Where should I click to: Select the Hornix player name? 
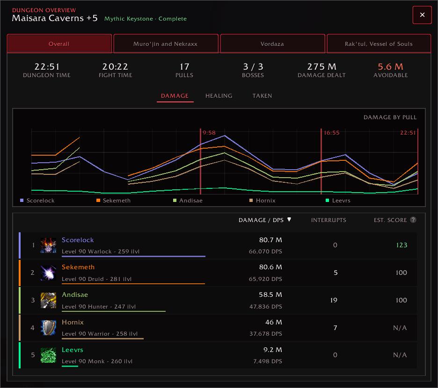[73, 322]
